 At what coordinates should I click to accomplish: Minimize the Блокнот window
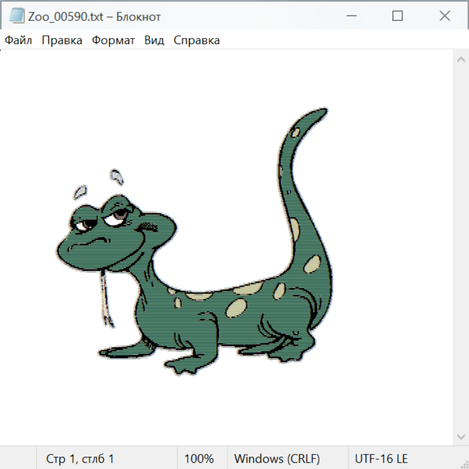point(350,16)
